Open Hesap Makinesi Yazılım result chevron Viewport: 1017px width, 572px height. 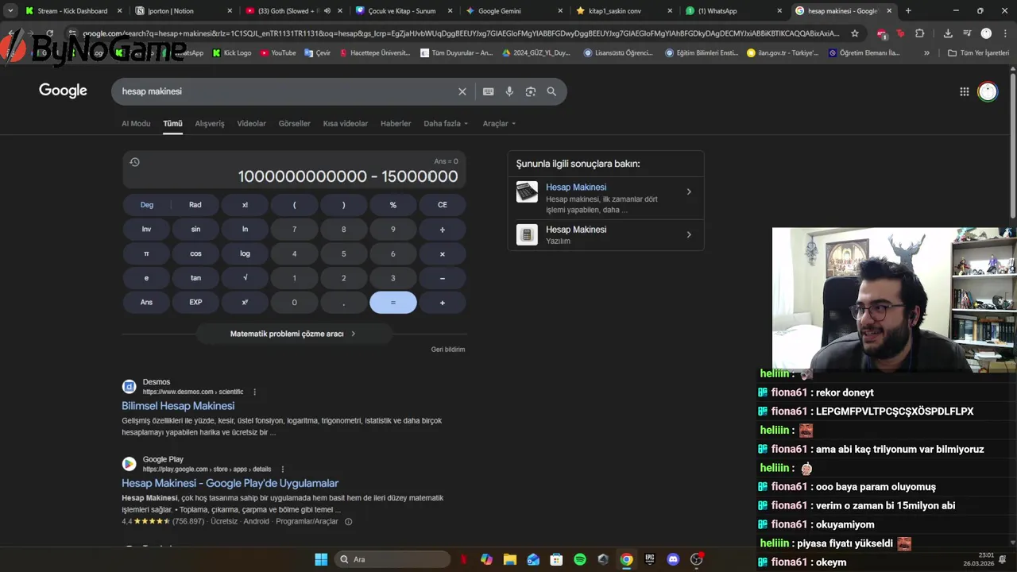pyautogui.click(x=689, y=234)
